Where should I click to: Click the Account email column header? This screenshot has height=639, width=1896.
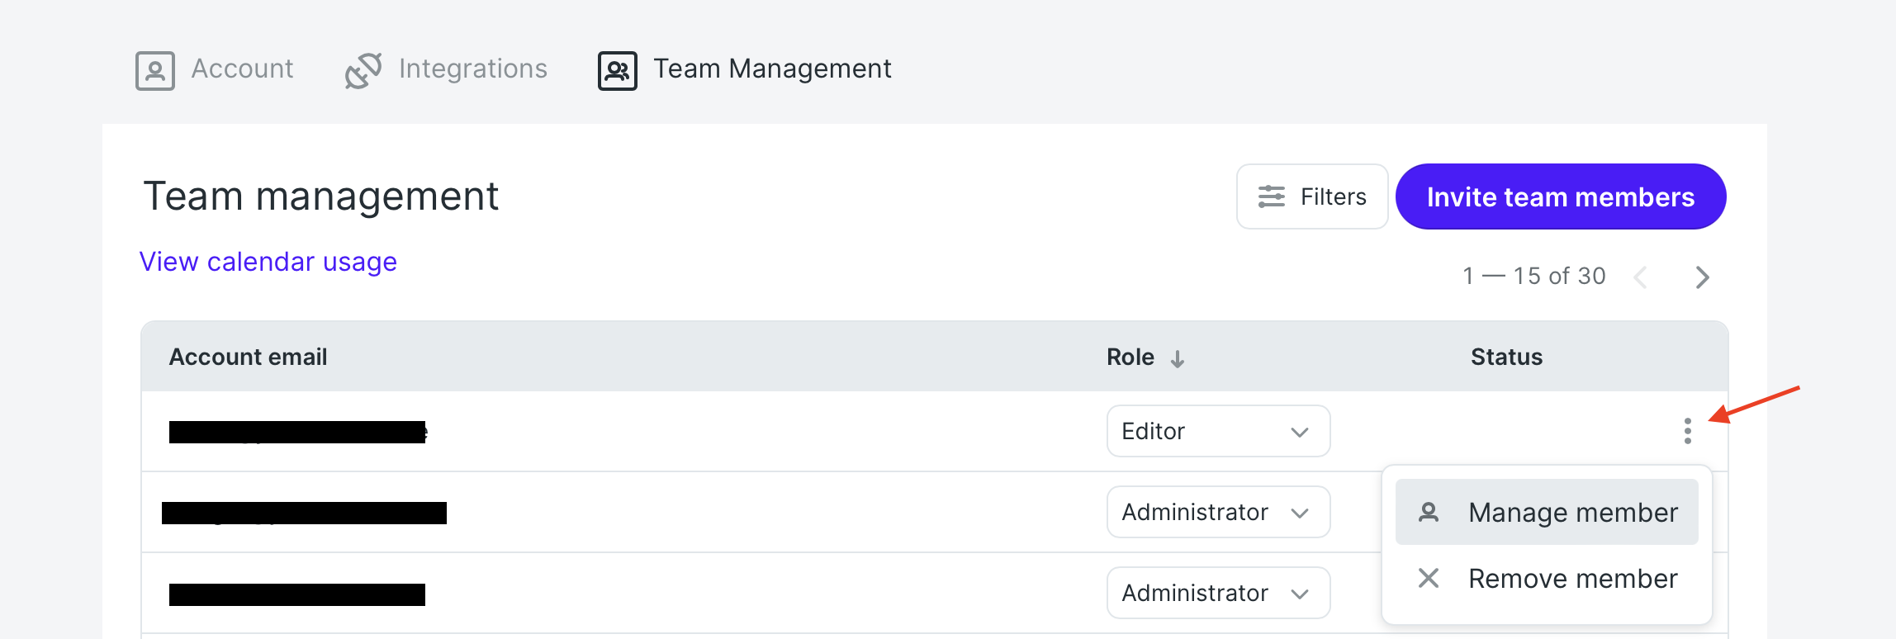point(249,357)
